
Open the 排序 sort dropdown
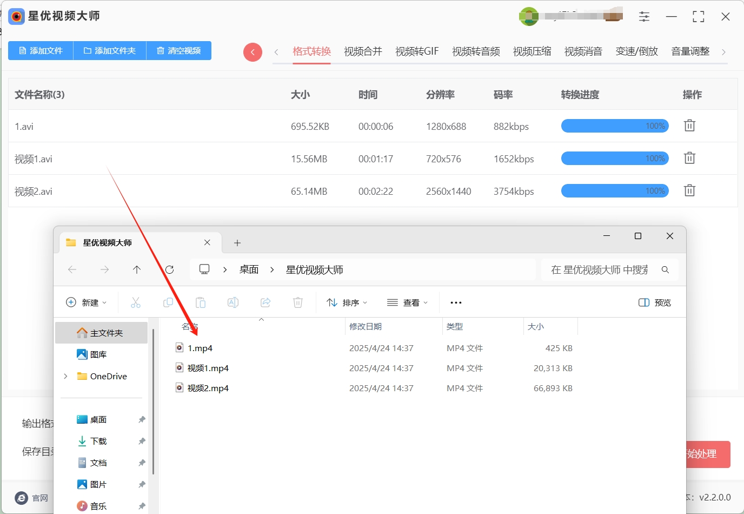[x=347, y=302]
